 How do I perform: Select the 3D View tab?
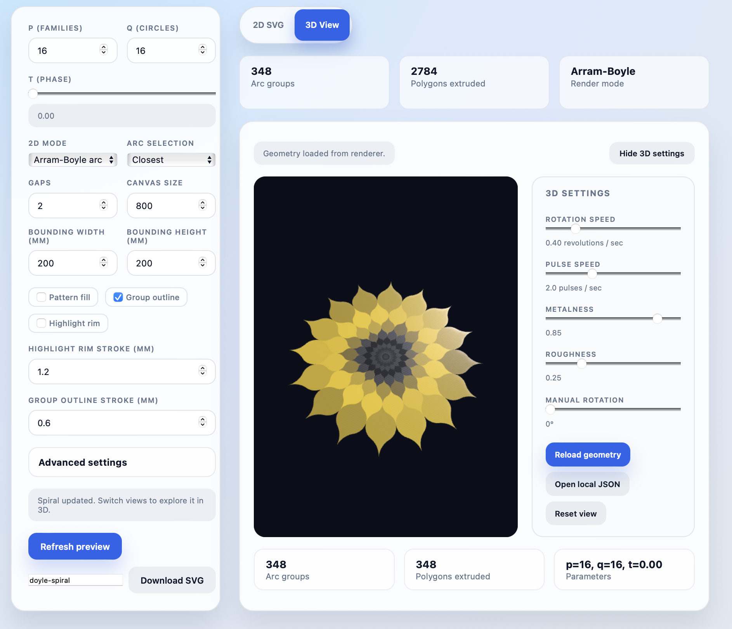click(322, 25)
